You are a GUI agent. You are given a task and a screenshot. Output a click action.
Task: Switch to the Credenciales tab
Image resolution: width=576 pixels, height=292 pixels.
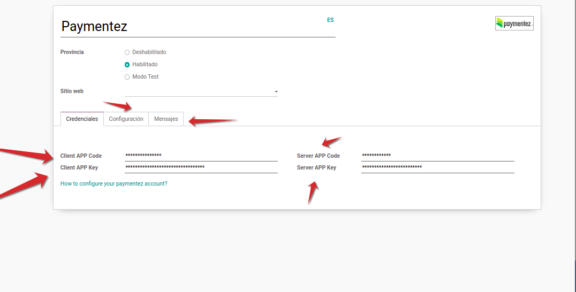(82, 119)
